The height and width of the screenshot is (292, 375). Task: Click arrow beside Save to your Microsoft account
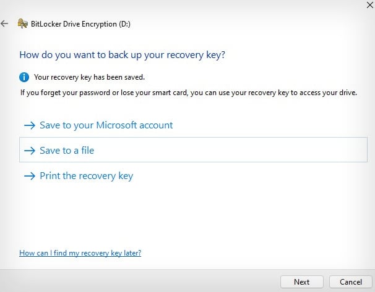click(x=30, y=125)
